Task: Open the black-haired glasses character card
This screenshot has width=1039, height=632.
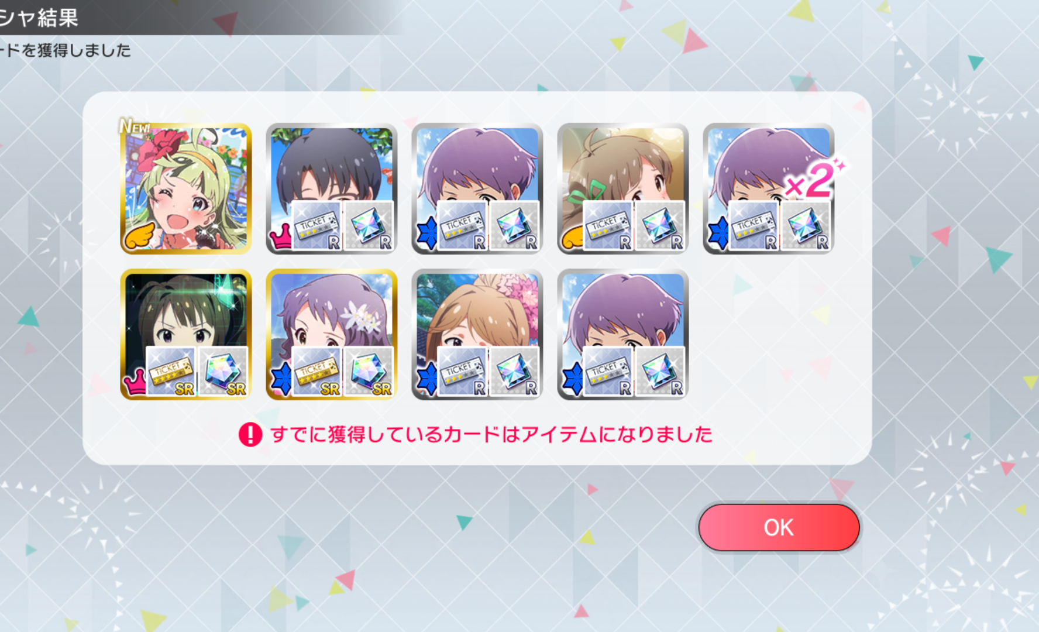Action: (332, 188)
